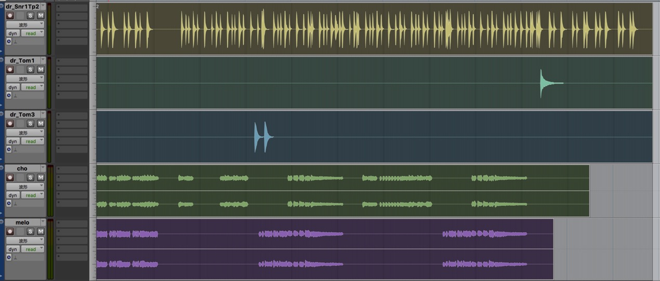Open dr_Tom1 automation mode read dropdown
The height and width of the screenshot is (281, 660).
coord(32,87)
